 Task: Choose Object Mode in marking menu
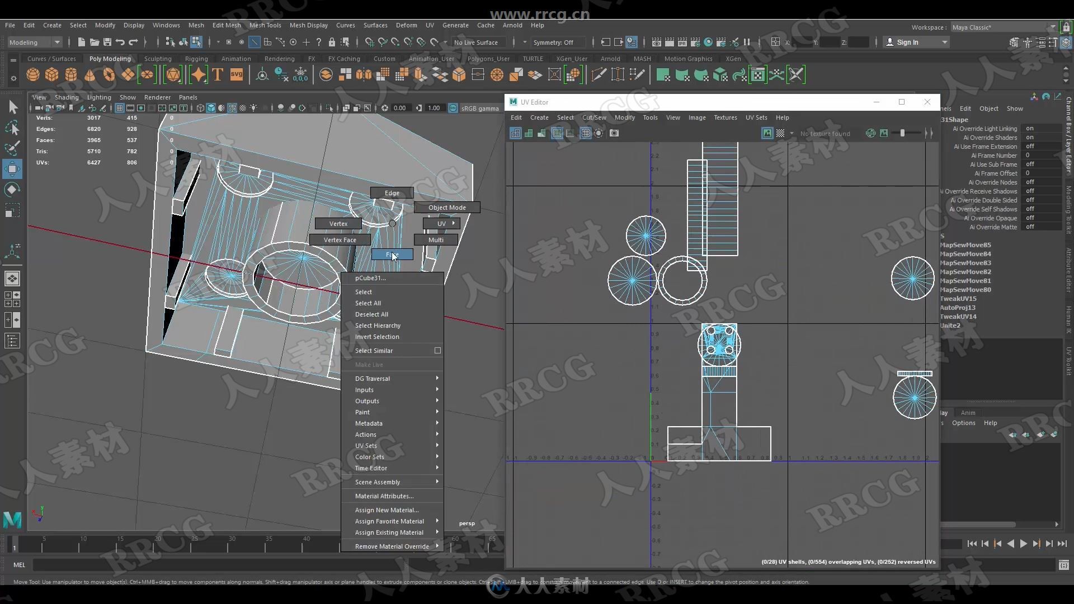447,207
